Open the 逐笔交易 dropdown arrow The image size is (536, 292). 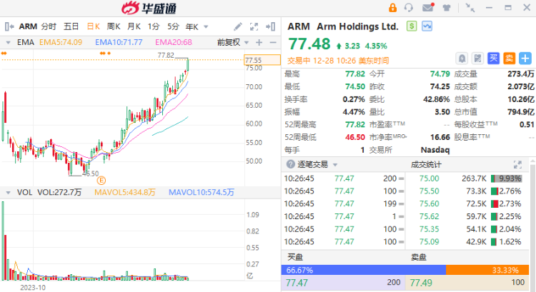335,165
